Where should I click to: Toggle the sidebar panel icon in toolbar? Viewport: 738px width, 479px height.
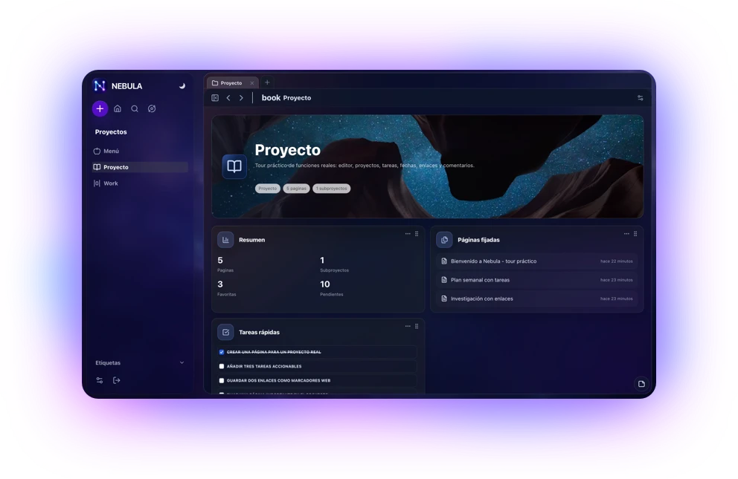click(x=215, y=98)
